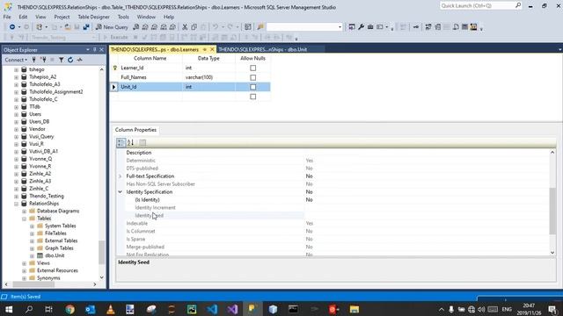Toggle Allow Nulls for Full_Names
The height and width of the screenshot is (316, 563).
pos(252,77)
